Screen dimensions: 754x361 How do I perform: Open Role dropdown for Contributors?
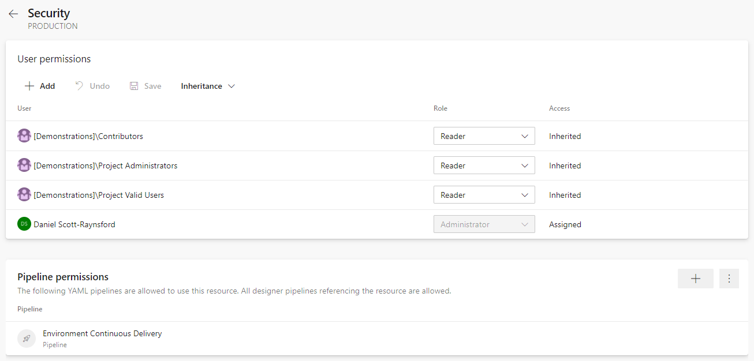(484, 136)
